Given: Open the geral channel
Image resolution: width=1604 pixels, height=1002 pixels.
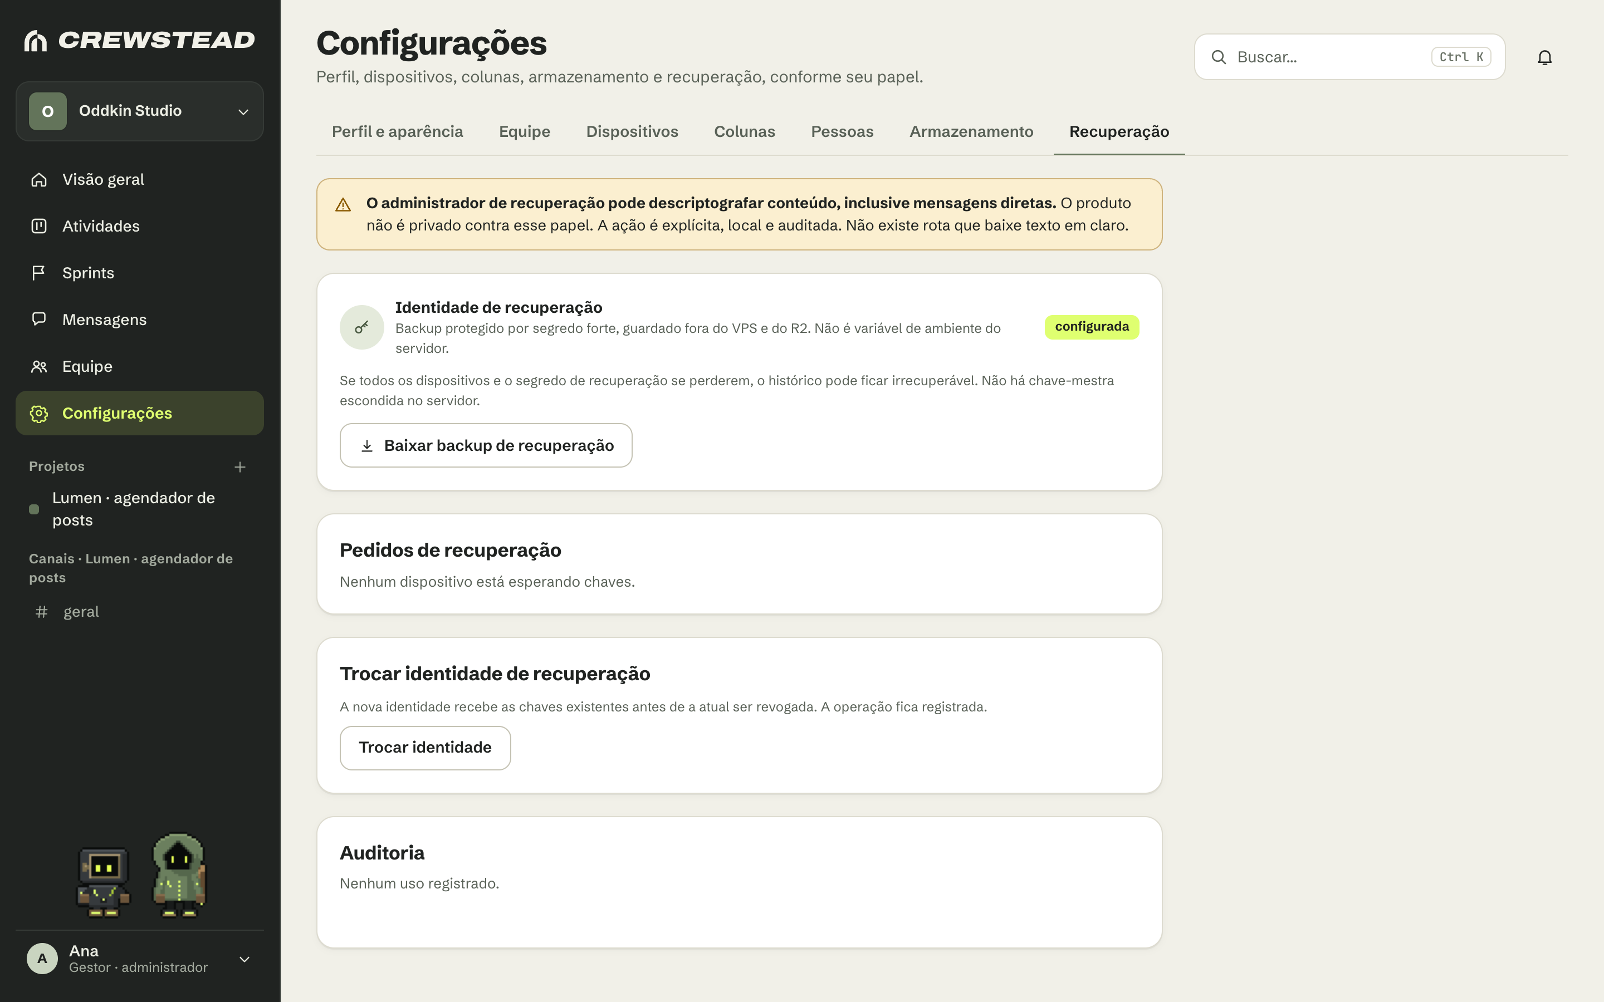Looking at the screenshot, I should (140, 612).
